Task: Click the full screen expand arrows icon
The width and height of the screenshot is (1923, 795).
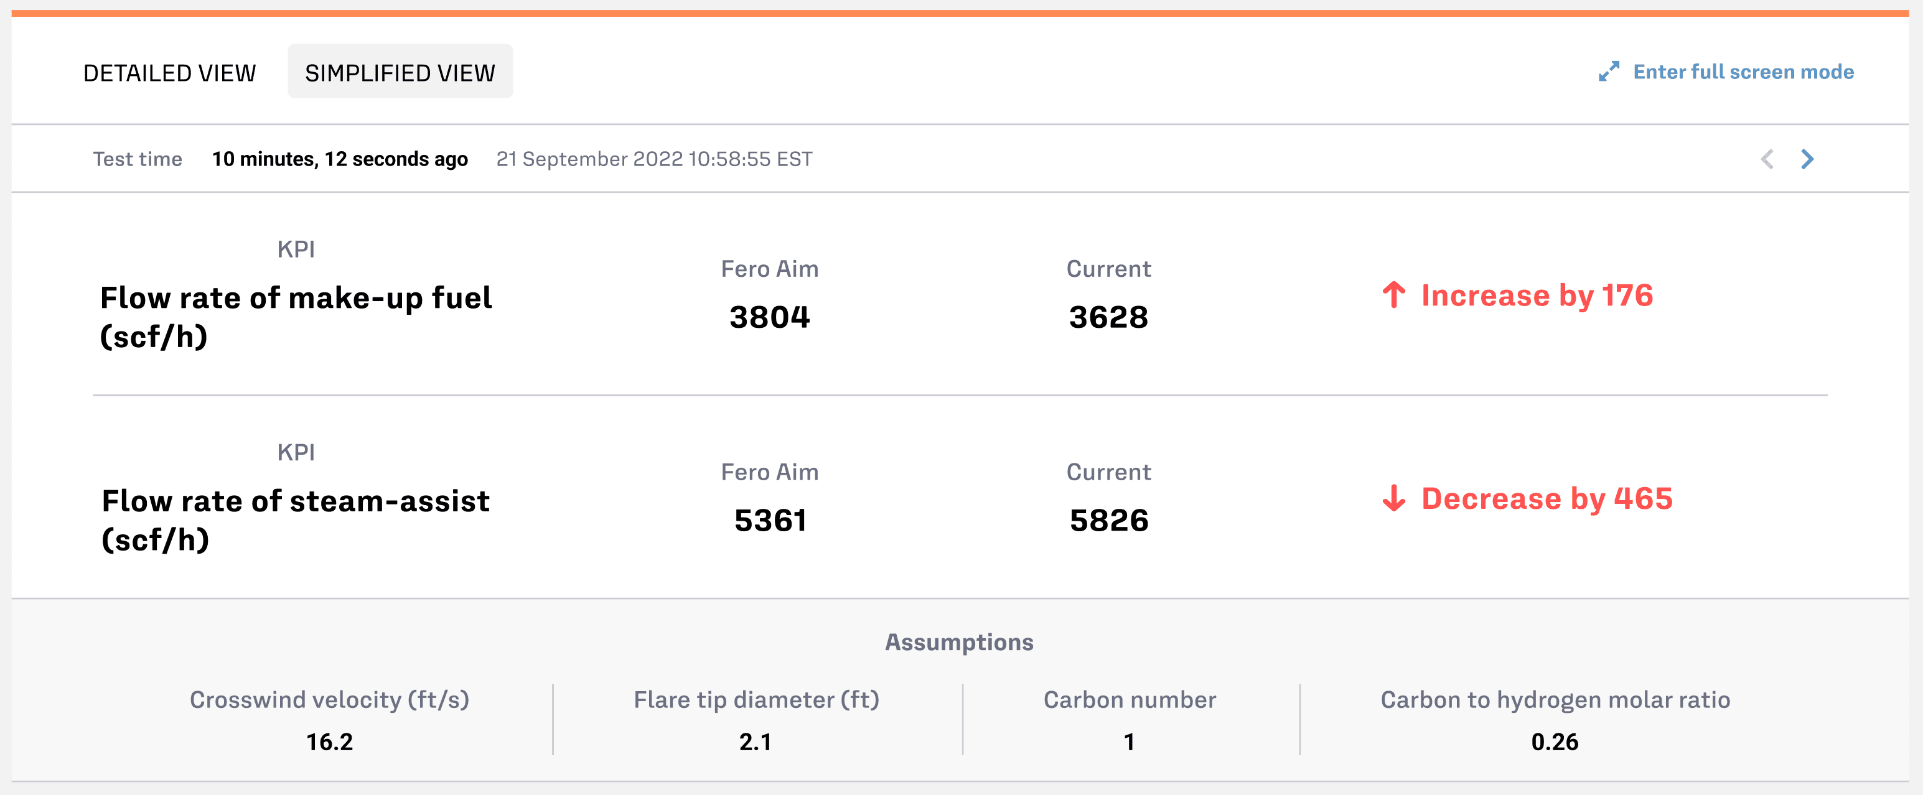Action: pyautogui.click(x=1609, y=72)
